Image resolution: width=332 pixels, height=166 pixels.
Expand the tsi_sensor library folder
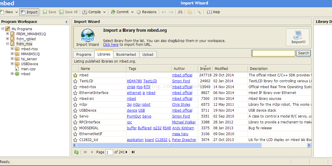(12, 59)
